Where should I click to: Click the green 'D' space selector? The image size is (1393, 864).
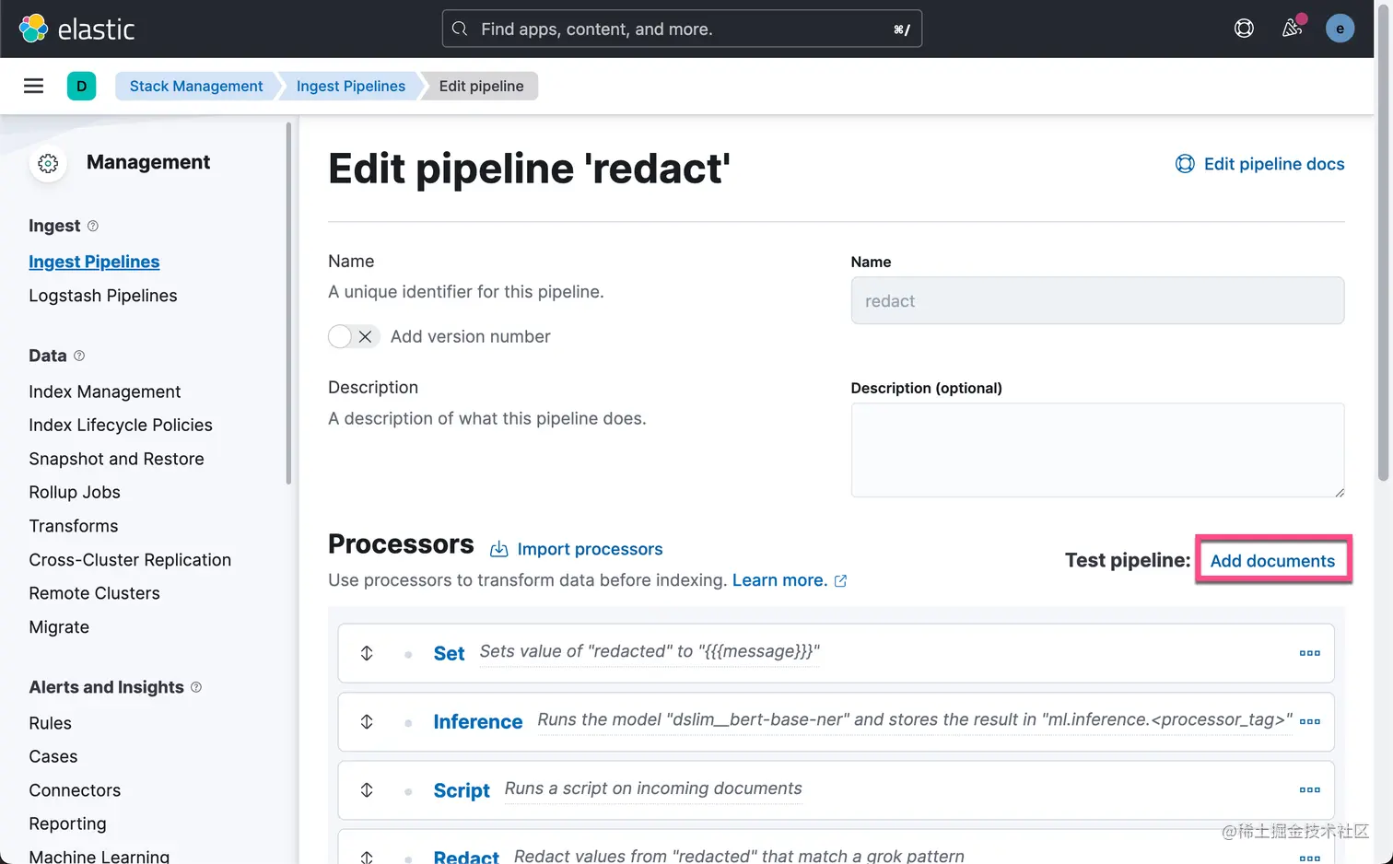pyautogui.click(x=81, y=86)
